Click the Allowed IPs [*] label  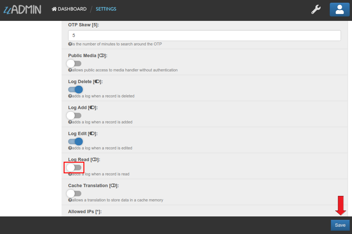[85, 212]
